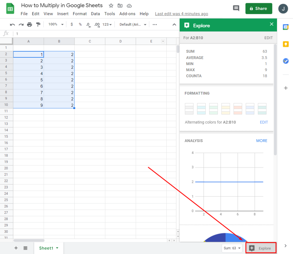Screen dimensions: 293x254
Task: Click the Increase decimal places icon
Action: click(97, 24)
